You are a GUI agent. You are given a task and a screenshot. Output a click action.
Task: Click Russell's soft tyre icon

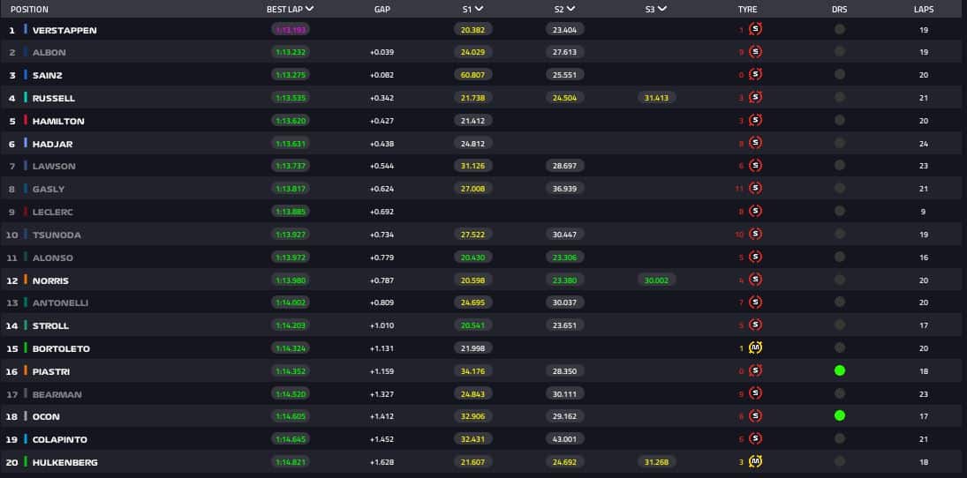755,97
